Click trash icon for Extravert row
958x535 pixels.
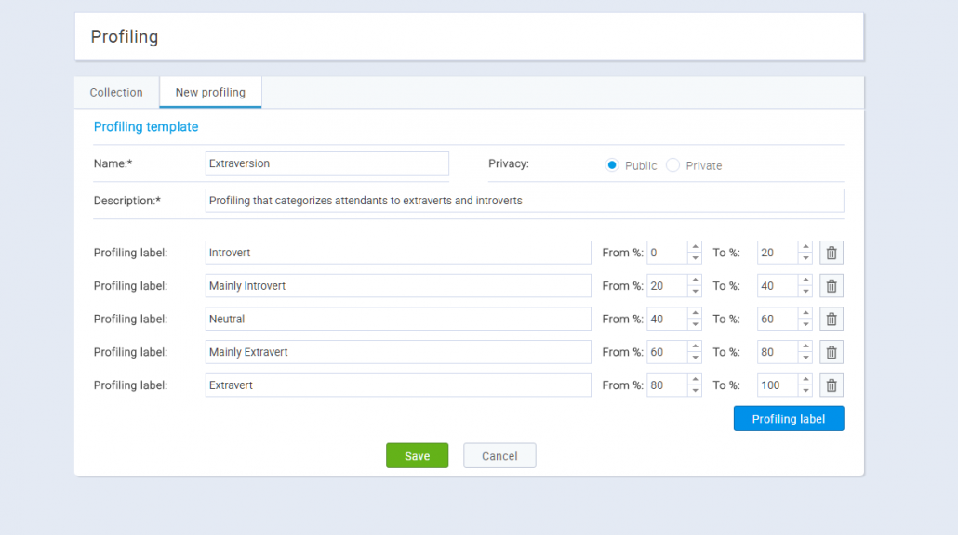(832, 385)
